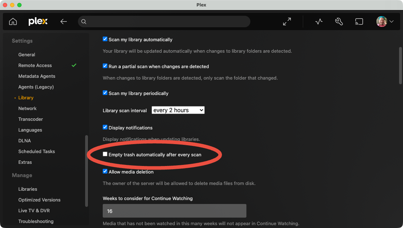This screenshot has width=403, height=228.
Task: Open Scheduled Tasks settings
Action: click(37, 152)
